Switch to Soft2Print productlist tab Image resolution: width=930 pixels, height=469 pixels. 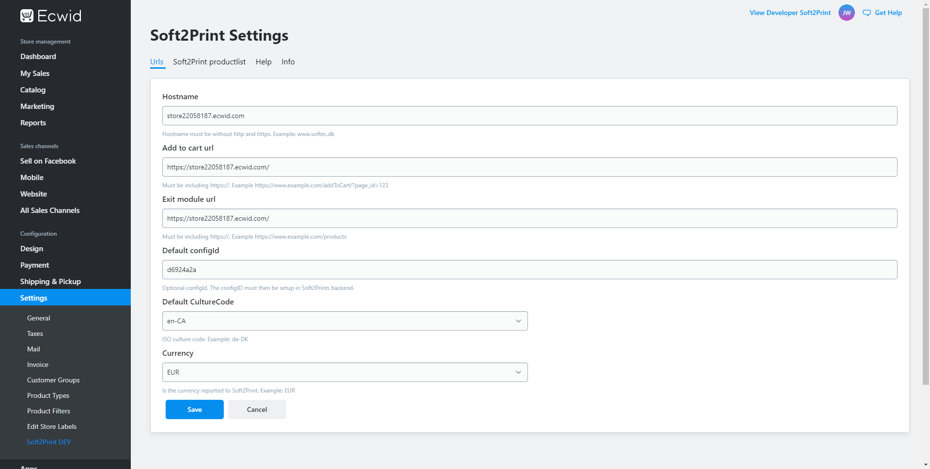click(x=209, y=61)
